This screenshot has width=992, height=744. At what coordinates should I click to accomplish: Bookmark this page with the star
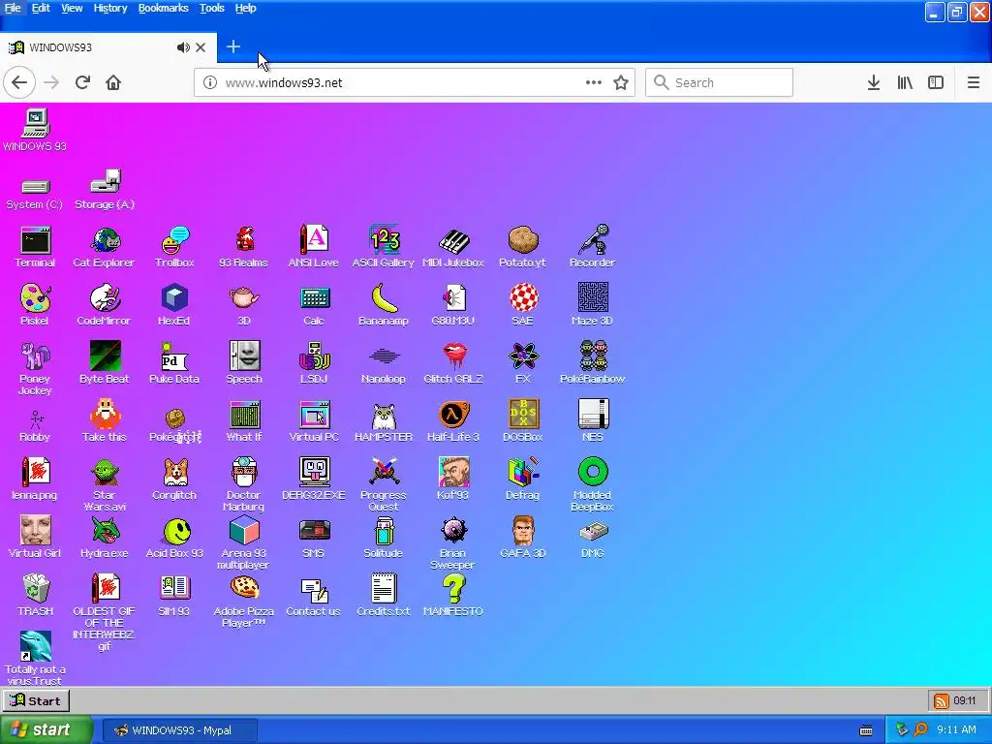pos(621,82)
